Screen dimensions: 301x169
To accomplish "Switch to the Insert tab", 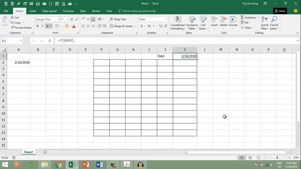I will pyautogui.click(x=32, y=11).
